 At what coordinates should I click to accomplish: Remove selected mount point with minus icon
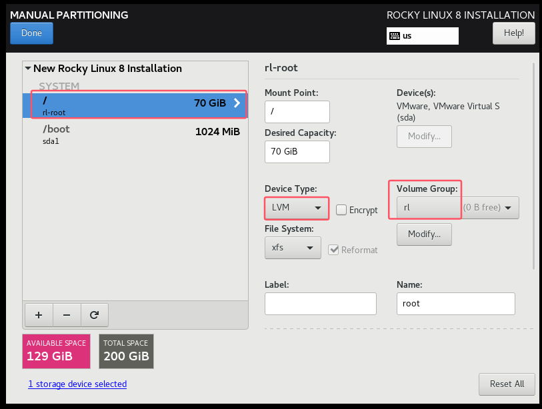click(67, 315)
